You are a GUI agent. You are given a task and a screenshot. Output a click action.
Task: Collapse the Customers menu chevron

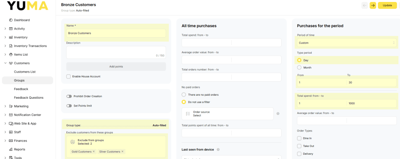click(x=5, y=63)
